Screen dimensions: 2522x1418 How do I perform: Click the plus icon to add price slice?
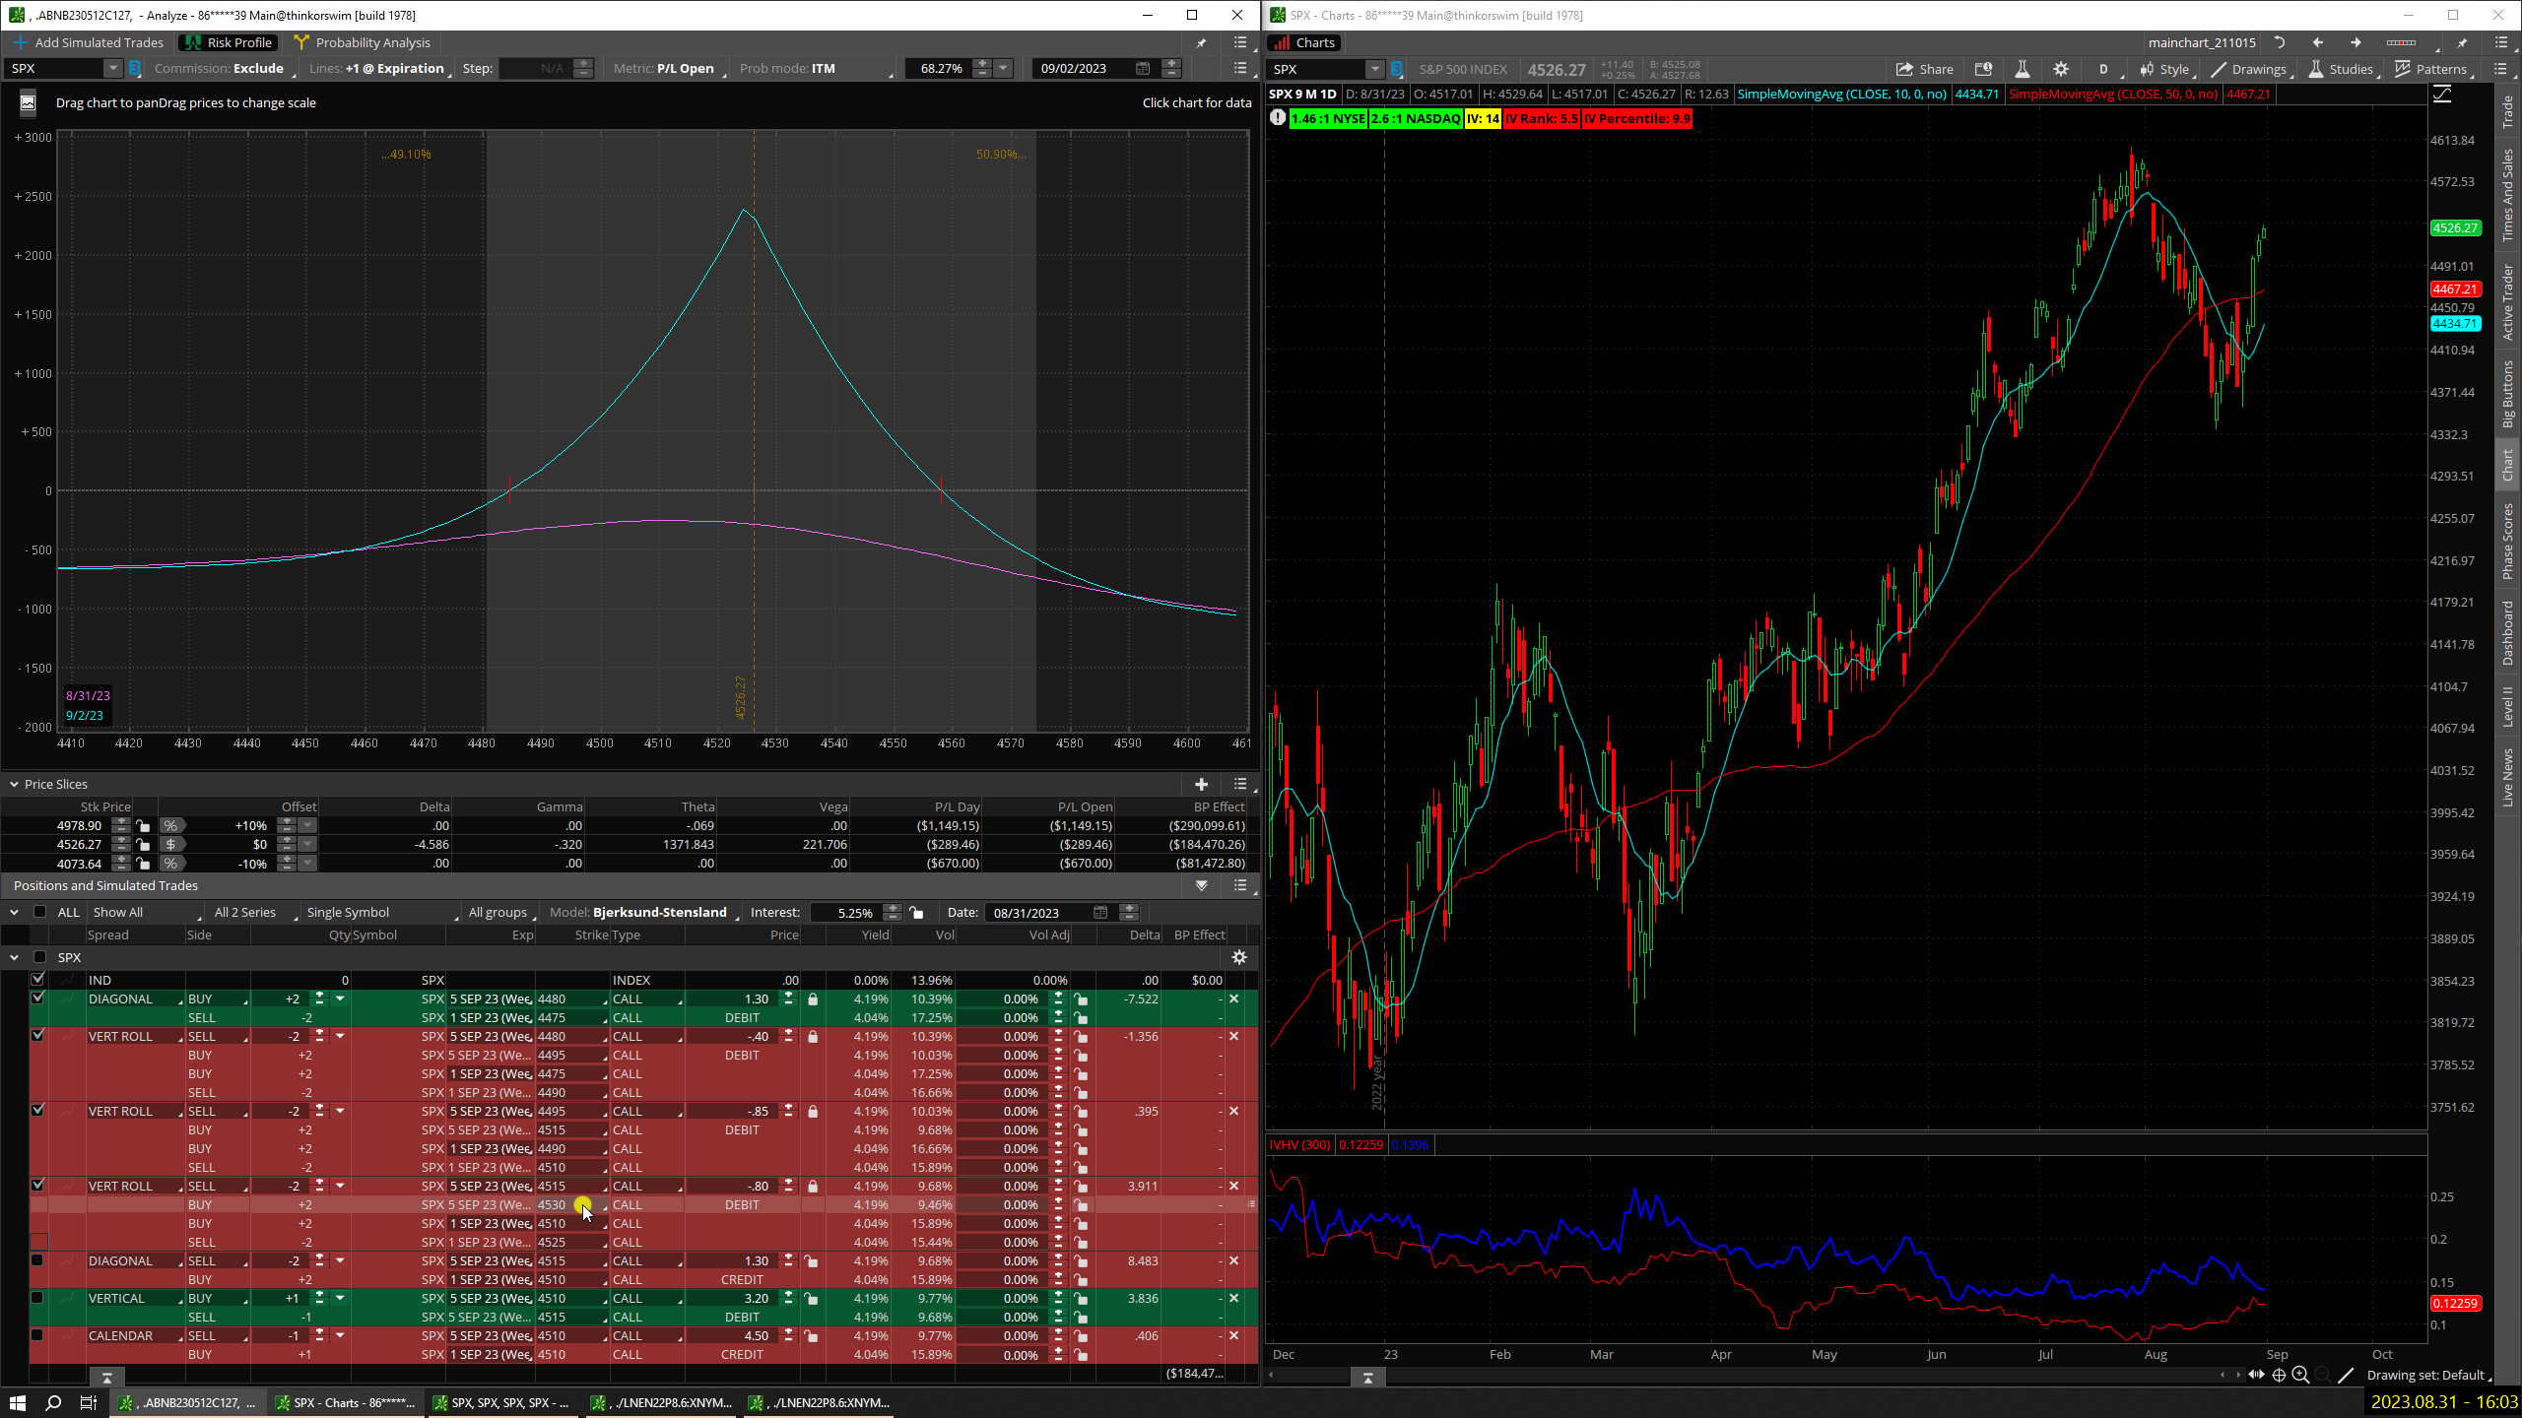pyautogui.click(x=1201, y=784)
